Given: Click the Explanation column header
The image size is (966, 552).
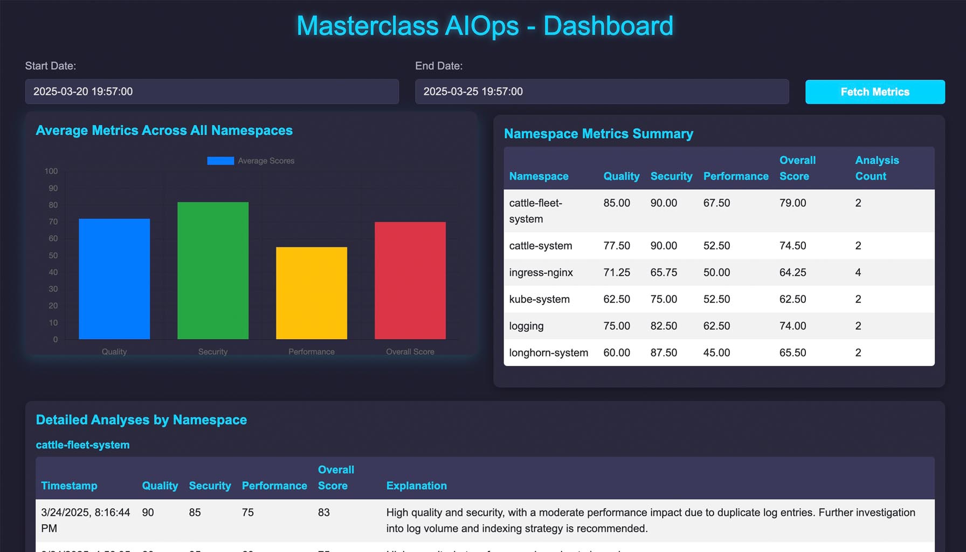Looking at the screenshot, I should [x=416, y=486].
